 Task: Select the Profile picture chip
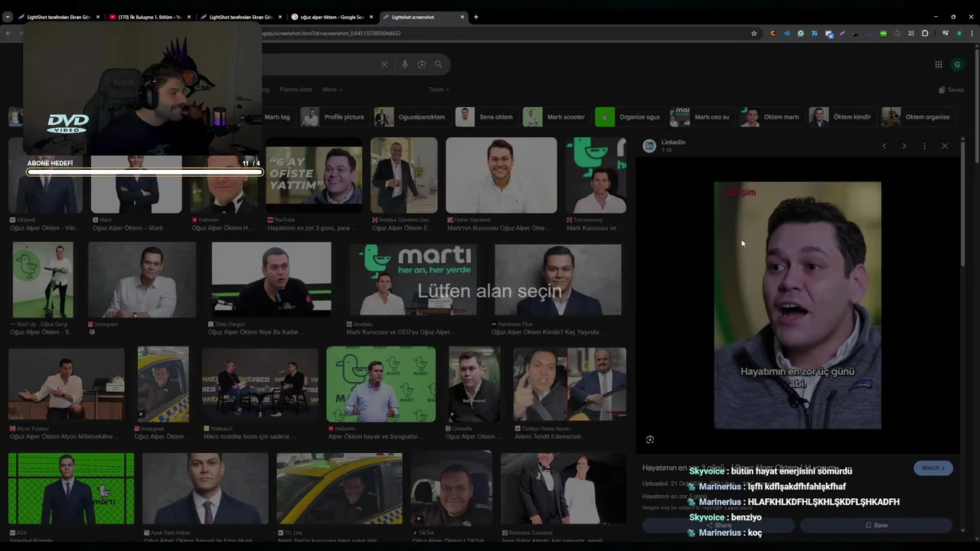[333, 117]
